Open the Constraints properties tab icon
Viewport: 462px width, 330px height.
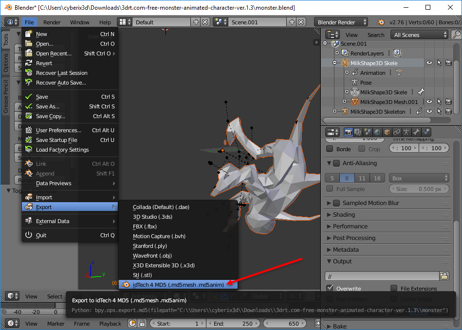397,132
